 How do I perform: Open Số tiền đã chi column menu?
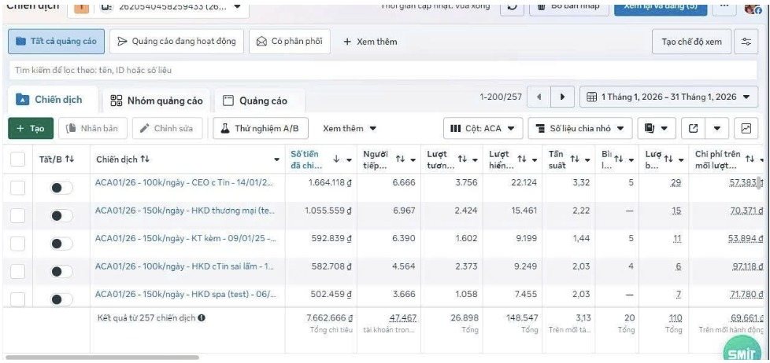tap(350, 159)
